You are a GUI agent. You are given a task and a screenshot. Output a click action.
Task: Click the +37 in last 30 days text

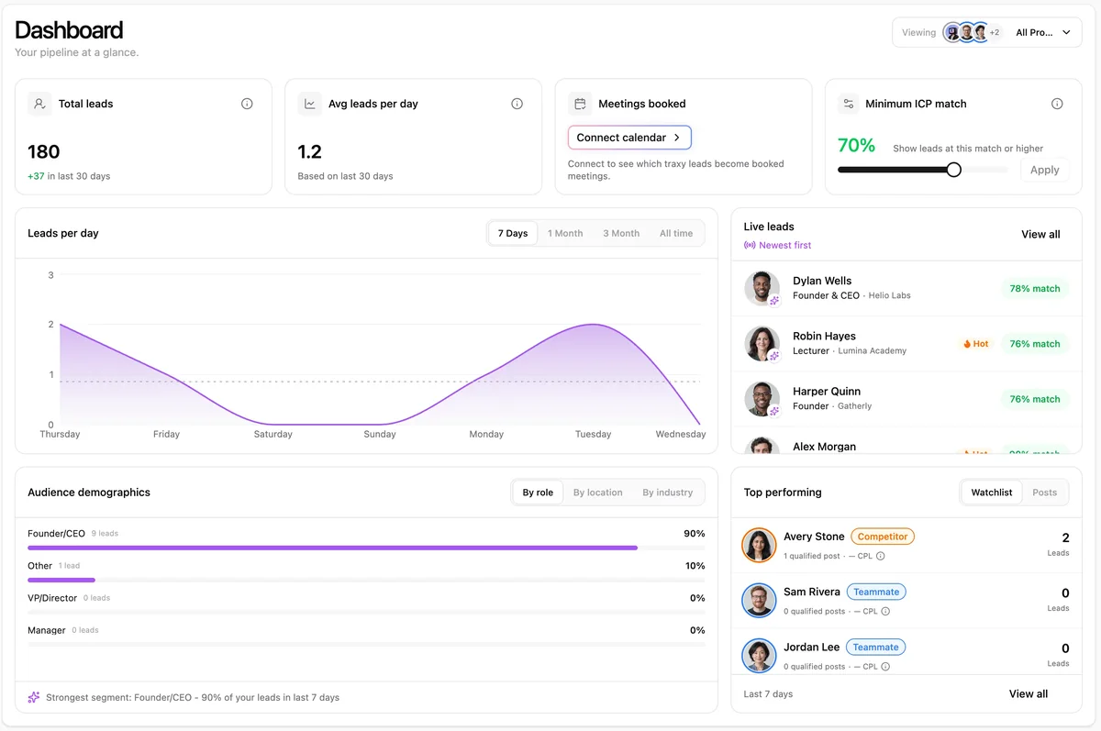69,176
